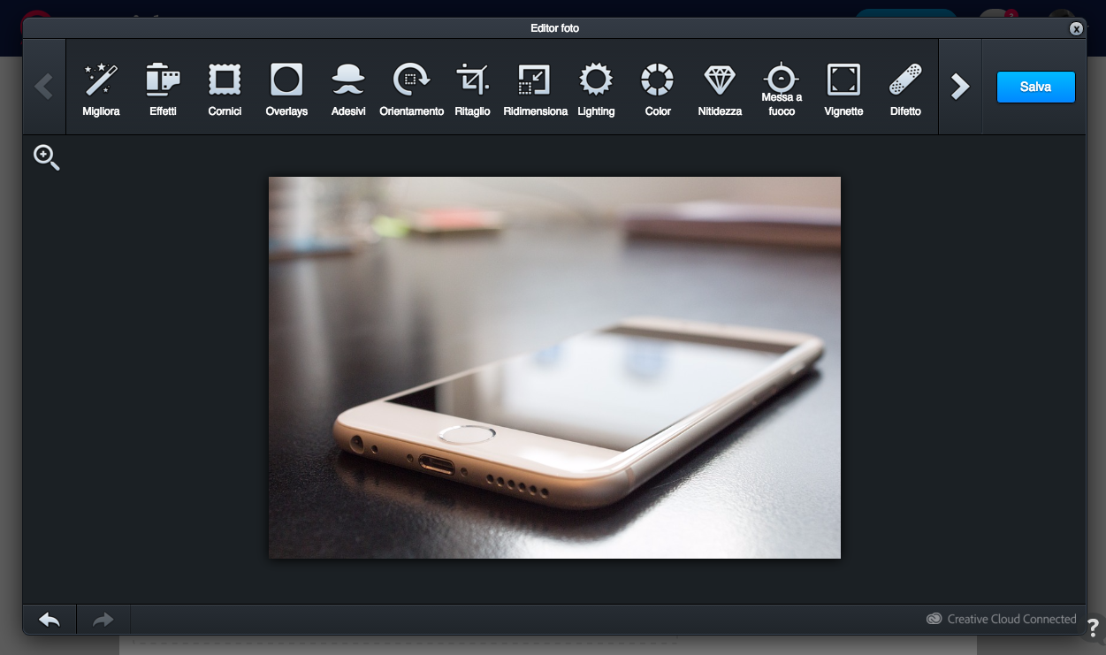Expand toolbar with the right chevron arrow
Image resolution: width=1106 pixels, height=655 pixels.
click(x=959, y=86)
